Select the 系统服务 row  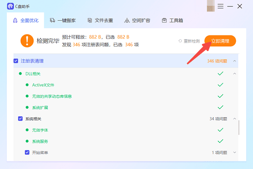tap(126, 142)
